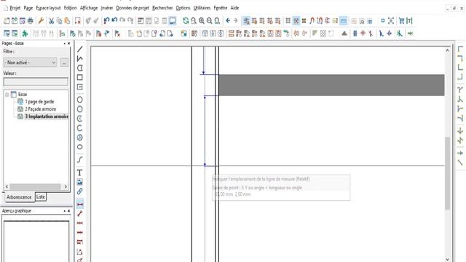Viewport: 466px width, 262px height.
Task: Select page '2 Façade armoire'
Action: (41, 109)
